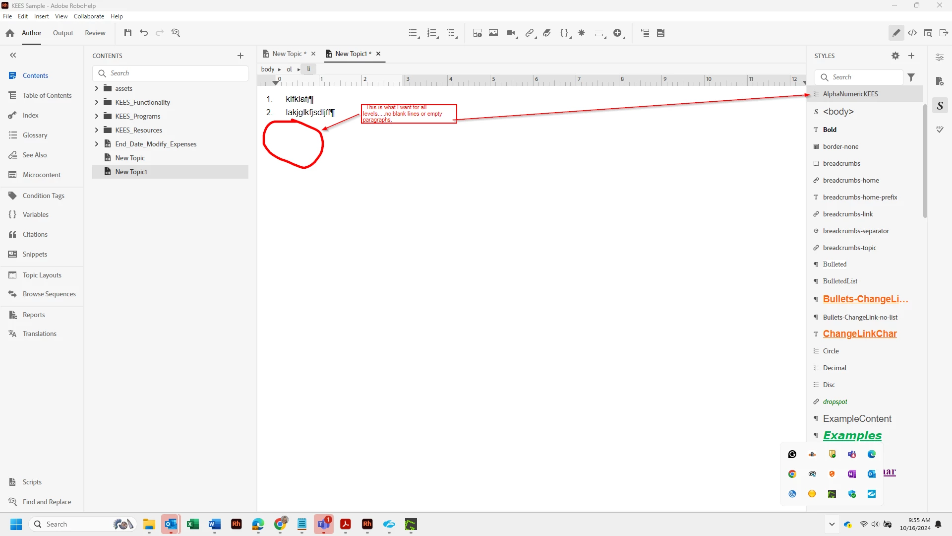Expand the KEES_Functionality folder
Screen dimensions: 952x536
[97, 102]
